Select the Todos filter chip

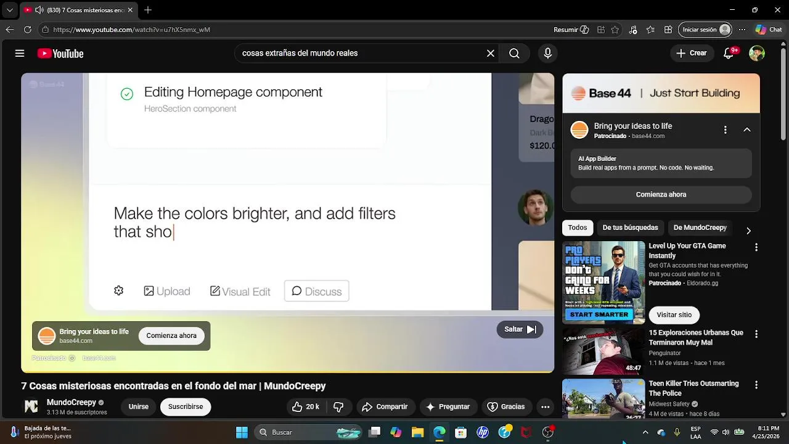(578, 228)
